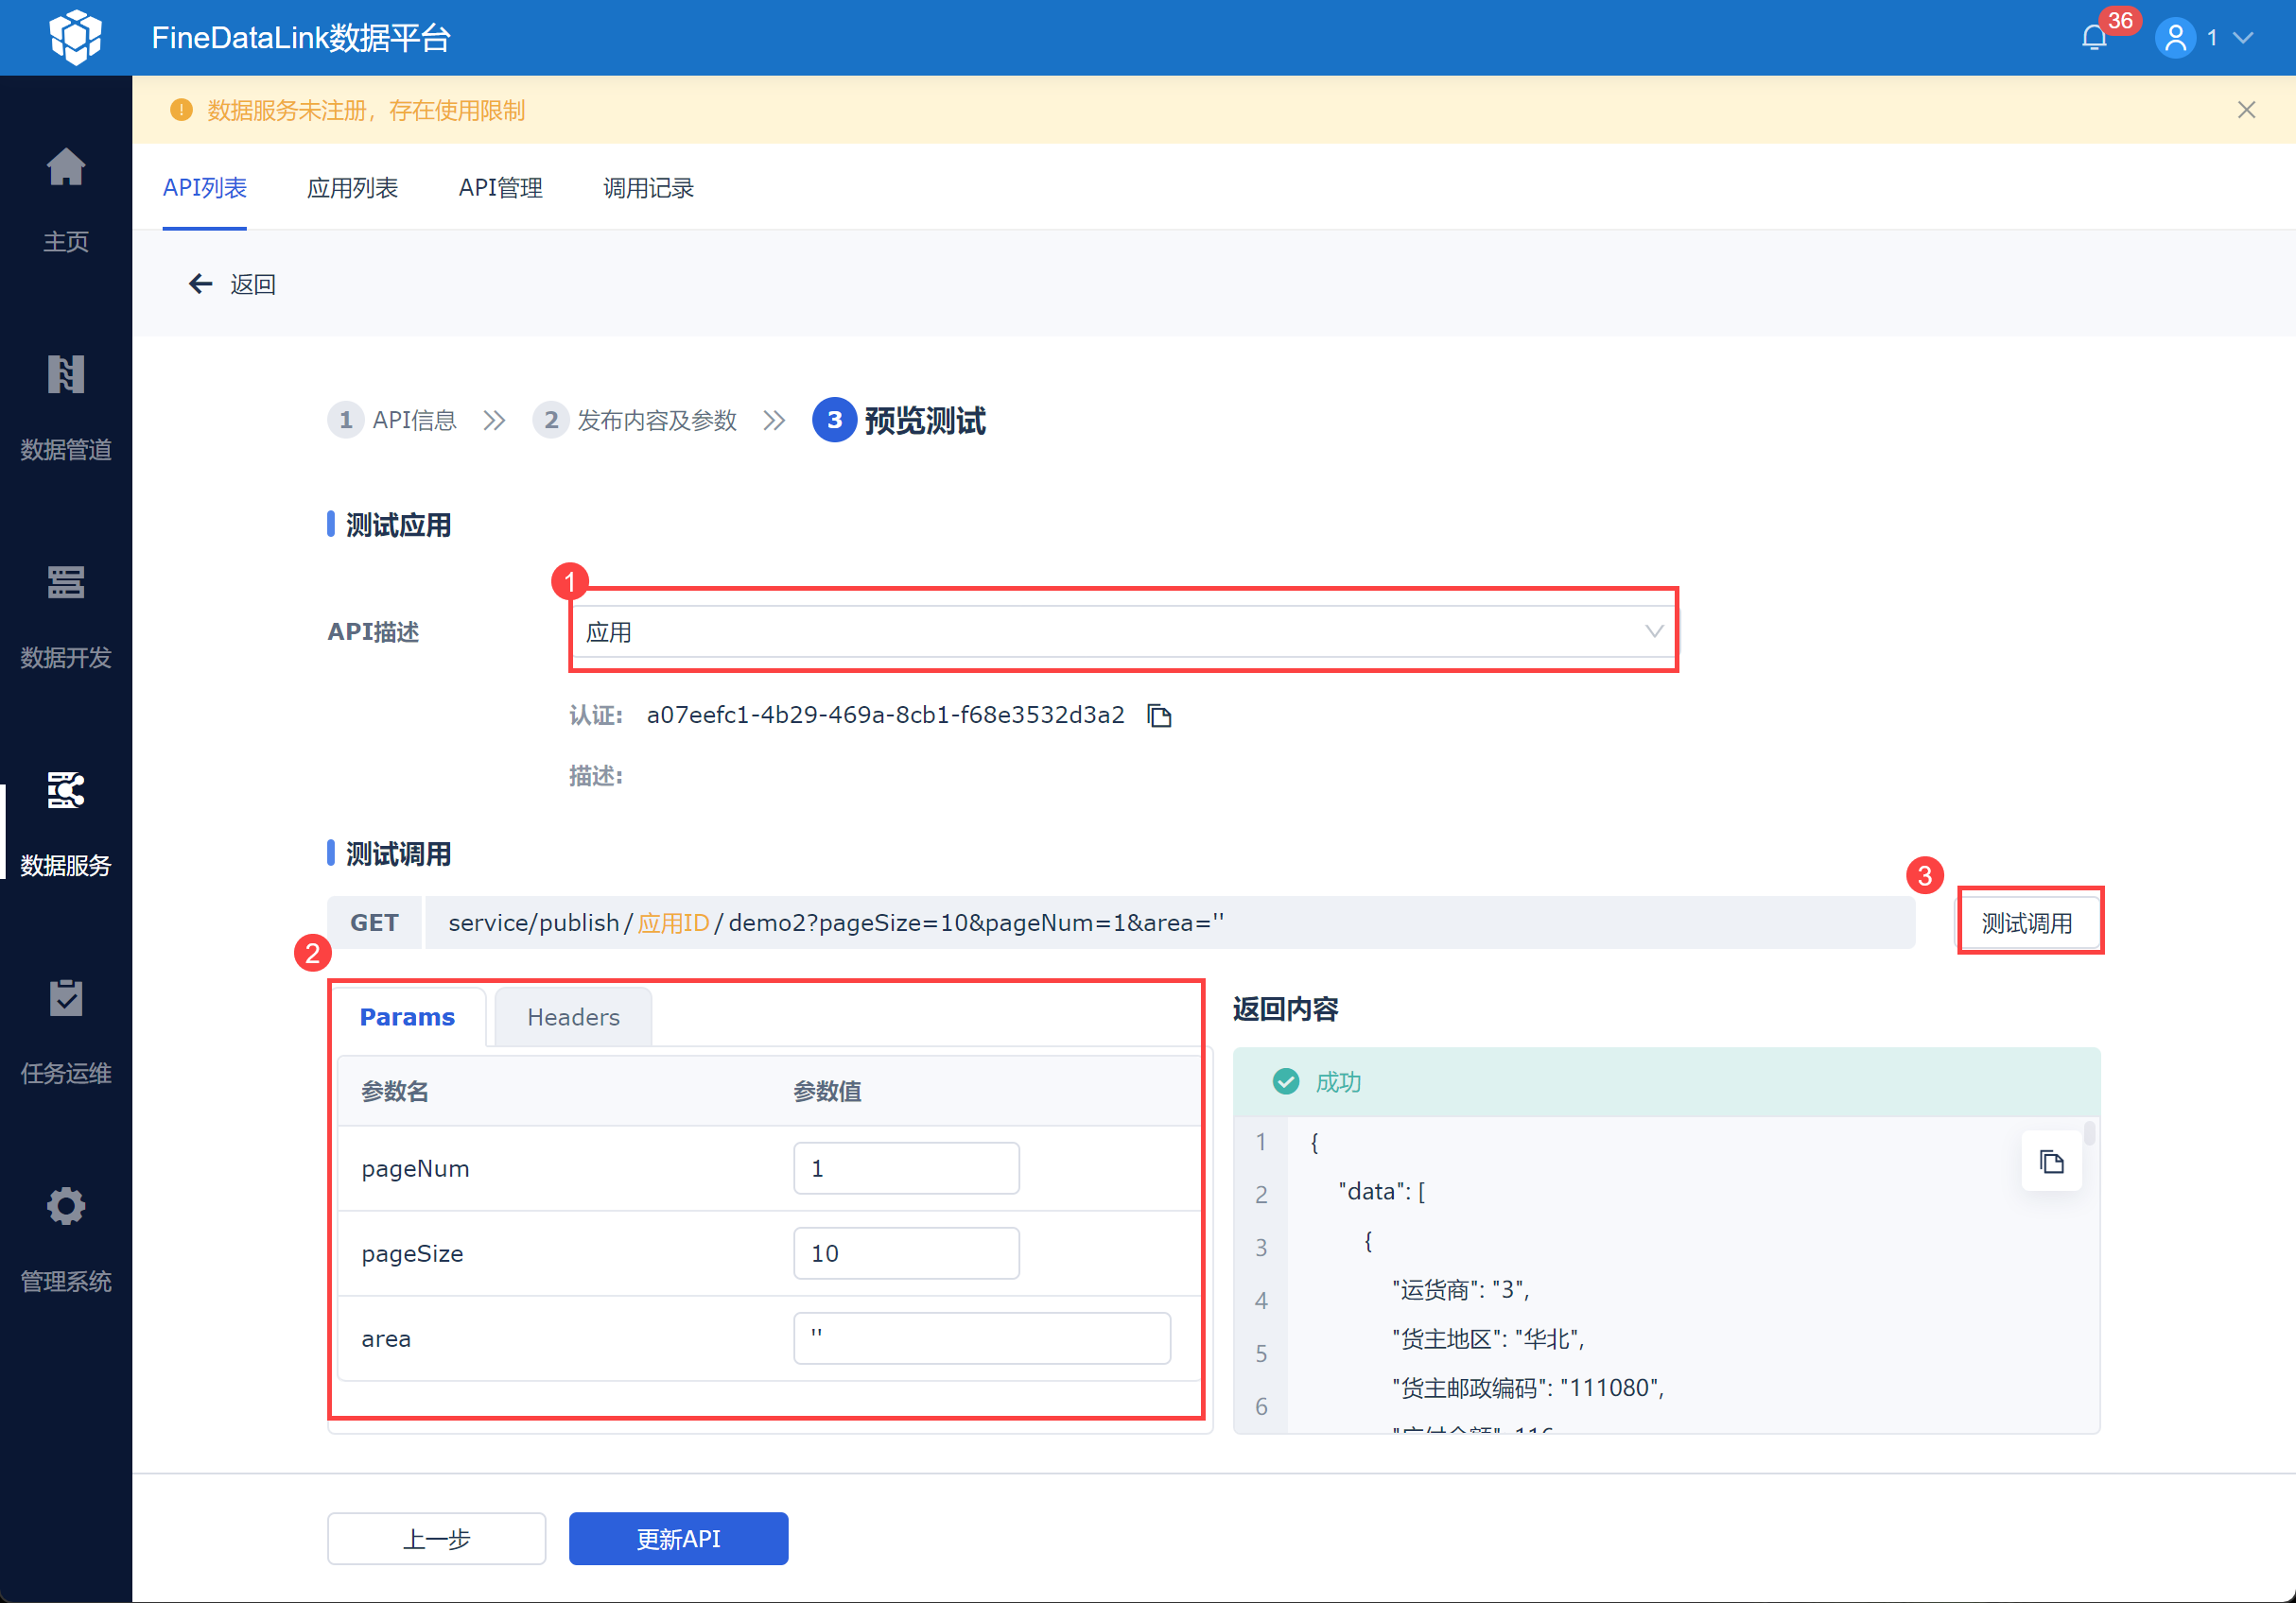Click the 更新API button
Screen dimensions: 2296x1603
click(678, 1538)
